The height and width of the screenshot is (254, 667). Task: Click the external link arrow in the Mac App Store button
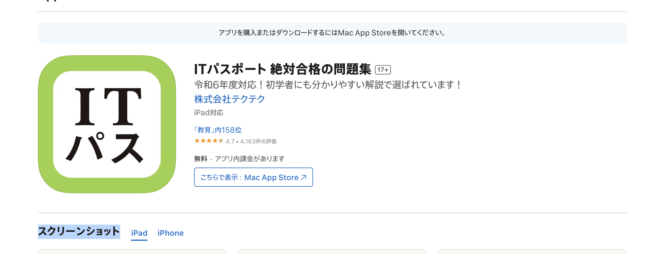point(303,177)
